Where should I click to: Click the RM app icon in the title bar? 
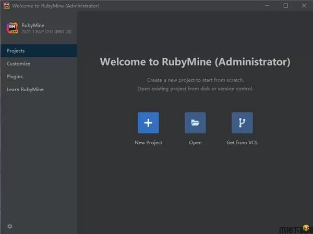pos(7,6)
